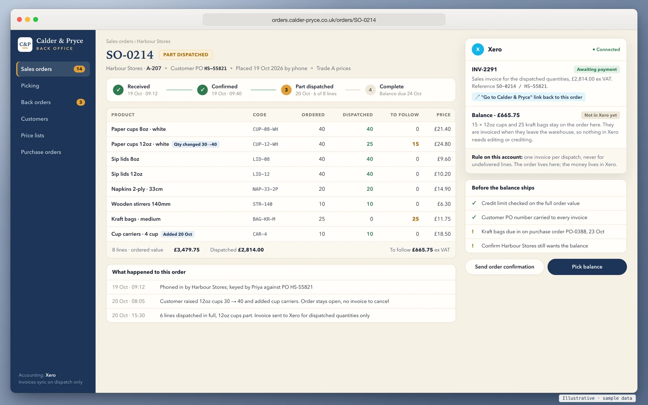
Task: Click invoice number INV-2291
Action: [x=484, y=69]
